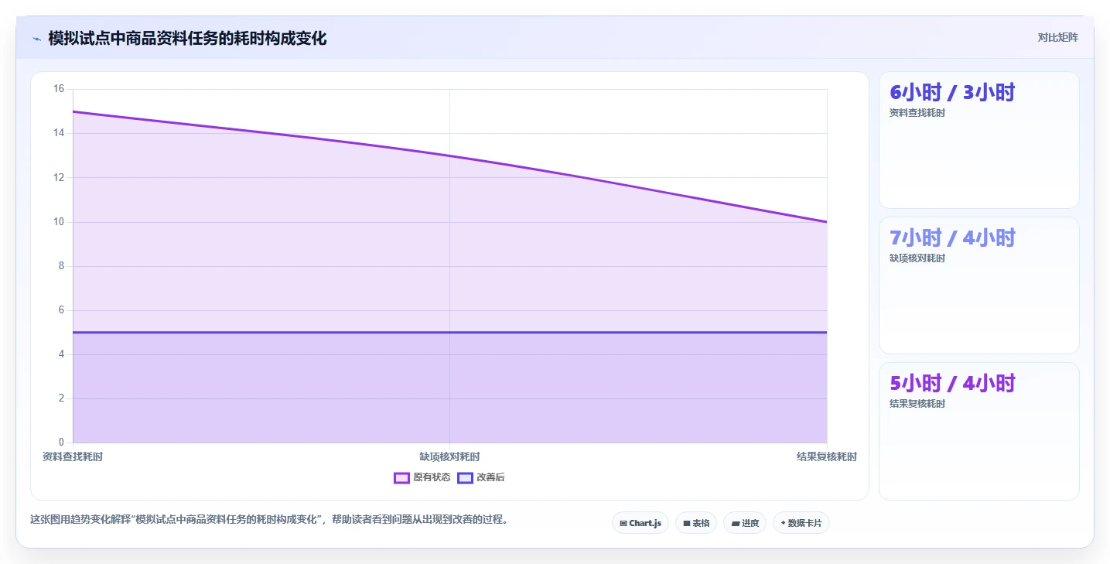Image resolution: width=1110 pixels, height=564 pixels.
Task: Open the 5小时 / 4小时 data card
Action: click(979, 431)
